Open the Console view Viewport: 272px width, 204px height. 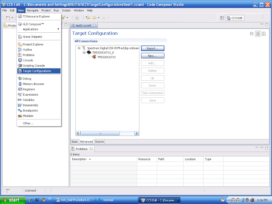click(39, 60)
